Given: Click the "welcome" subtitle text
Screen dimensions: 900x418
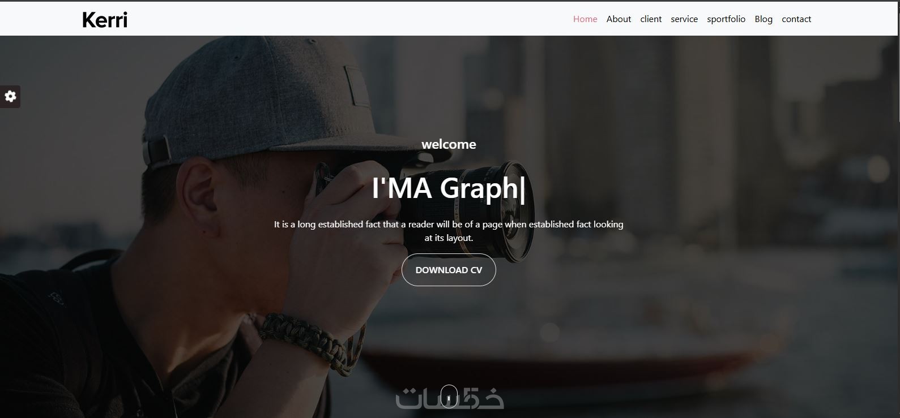Looking at the screenshot, I should 449,144.
